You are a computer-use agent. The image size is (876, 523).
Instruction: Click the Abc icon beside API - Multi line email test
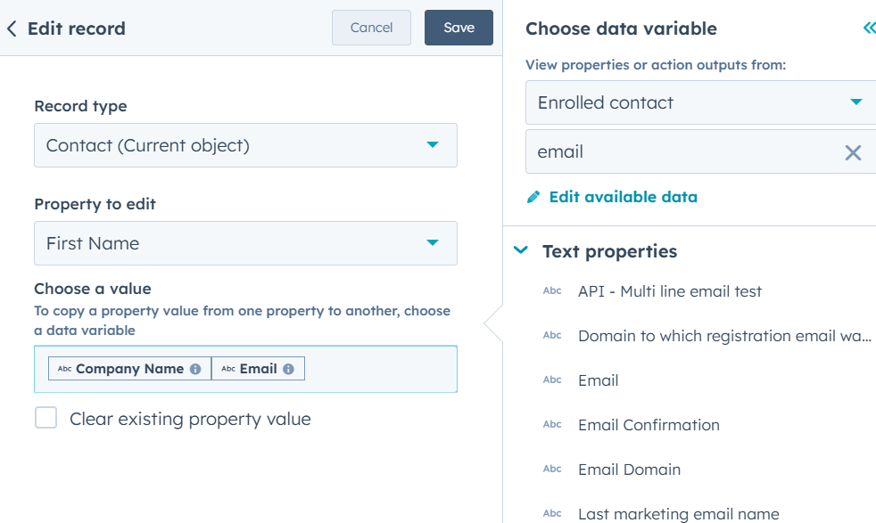pos(552,290)
